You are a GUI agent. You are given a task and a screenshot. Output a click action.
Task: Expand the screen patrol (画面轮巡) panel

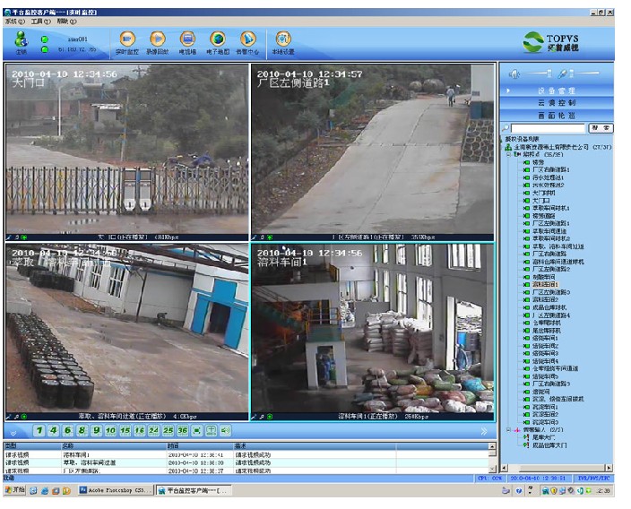click(556, 116)
